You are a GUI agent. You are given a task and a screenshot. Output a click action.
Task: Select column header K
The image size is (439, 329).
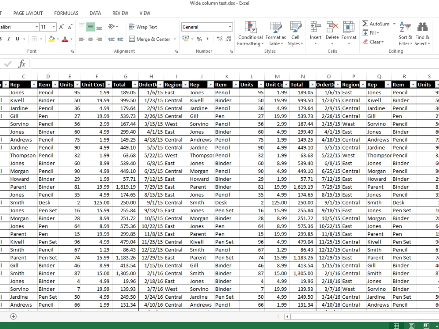pyautogui.click(x=227, y=76)
